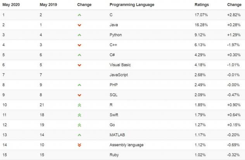Click the green up arrow beside C
Image resolution: width=245 pixels, height=160 pixels.
79,15
